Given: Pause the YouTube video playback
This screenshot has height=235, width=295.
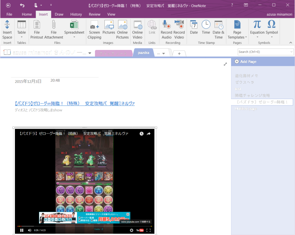Looking at the screenshot, I should 22,230.
